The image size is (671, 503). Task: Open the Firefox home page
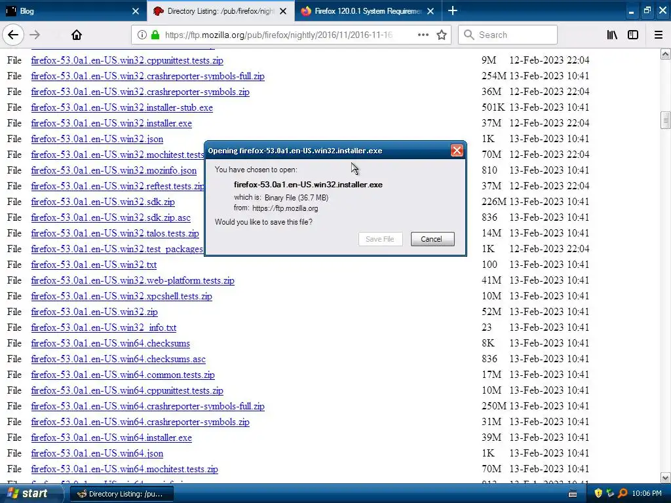tap(77, 35)
